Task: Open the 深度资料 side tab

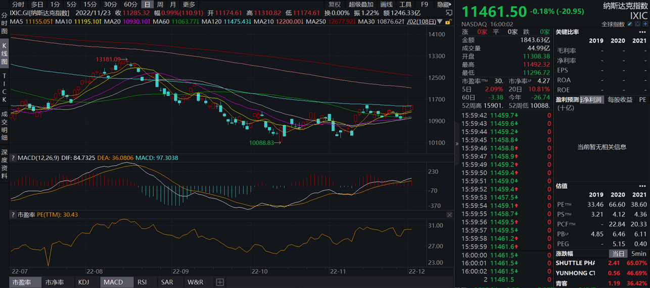Action: point(5,165)
